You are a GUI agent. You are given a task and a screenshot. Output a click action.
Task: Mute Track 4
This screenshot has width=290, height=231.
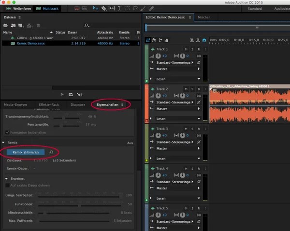[x=186, y=169]
